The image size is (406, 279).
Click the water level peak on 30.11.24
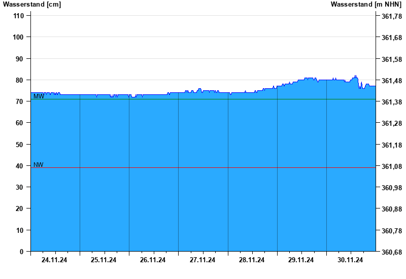pos(355,76)
